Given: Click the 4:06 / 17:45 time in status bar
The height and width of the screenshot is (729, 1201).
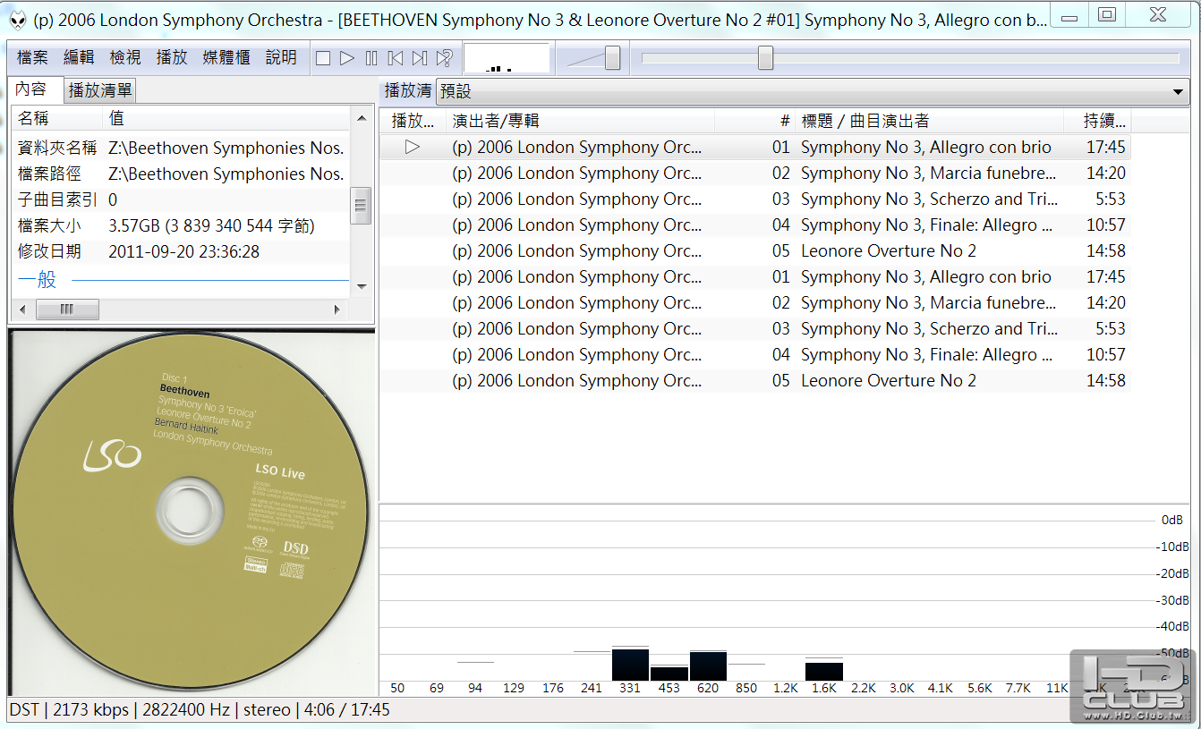Looking at the screenshot, I should pos(347,710).
